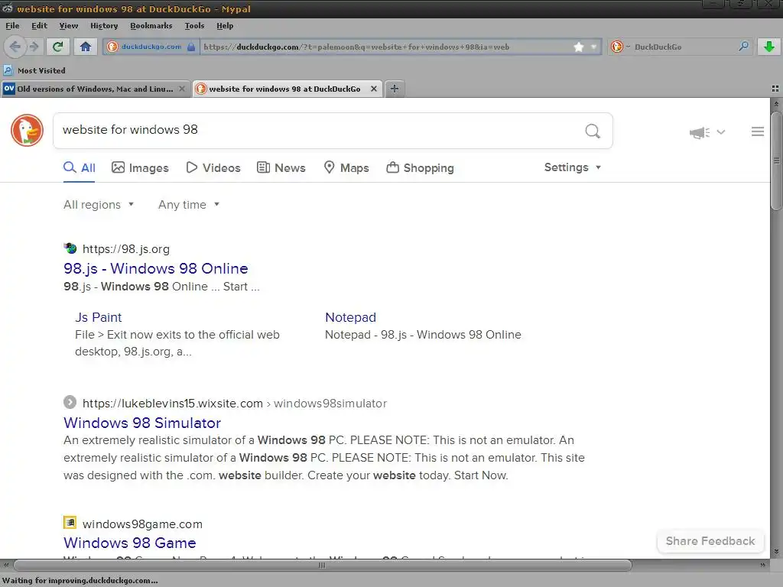Bookmark this page with the star icon
783x587 pixels.
(x=578, y=47)
